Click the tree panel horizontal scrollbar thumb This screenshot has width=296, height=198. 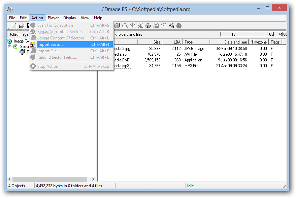pos(50,179)
